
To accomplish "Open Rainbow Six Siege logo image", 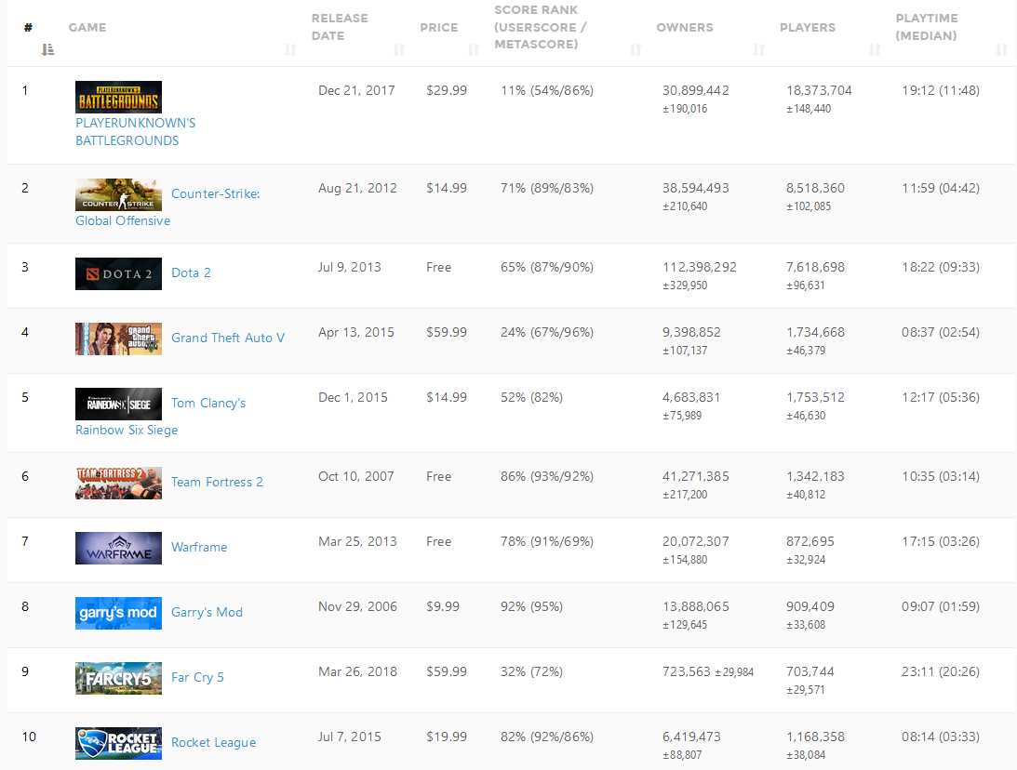I will (x=119, y=404).
